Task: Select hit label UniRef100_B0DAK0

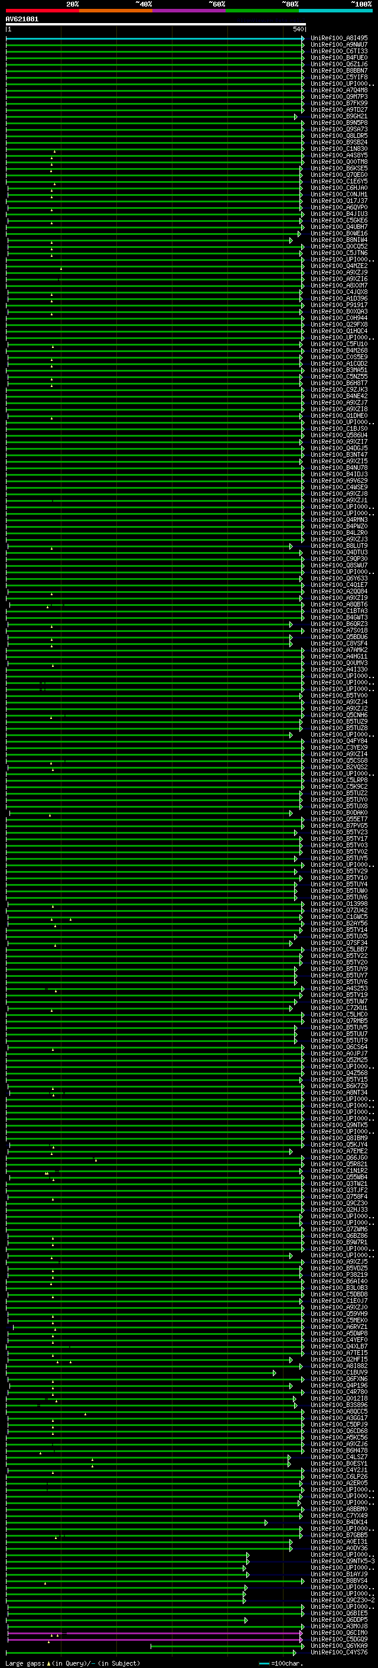Action: coord(338,812)
